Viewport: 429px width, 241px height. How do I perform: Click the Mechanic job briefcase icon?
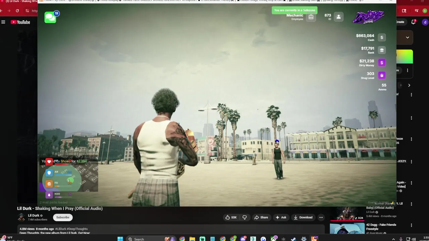click(x=311, y=17)
